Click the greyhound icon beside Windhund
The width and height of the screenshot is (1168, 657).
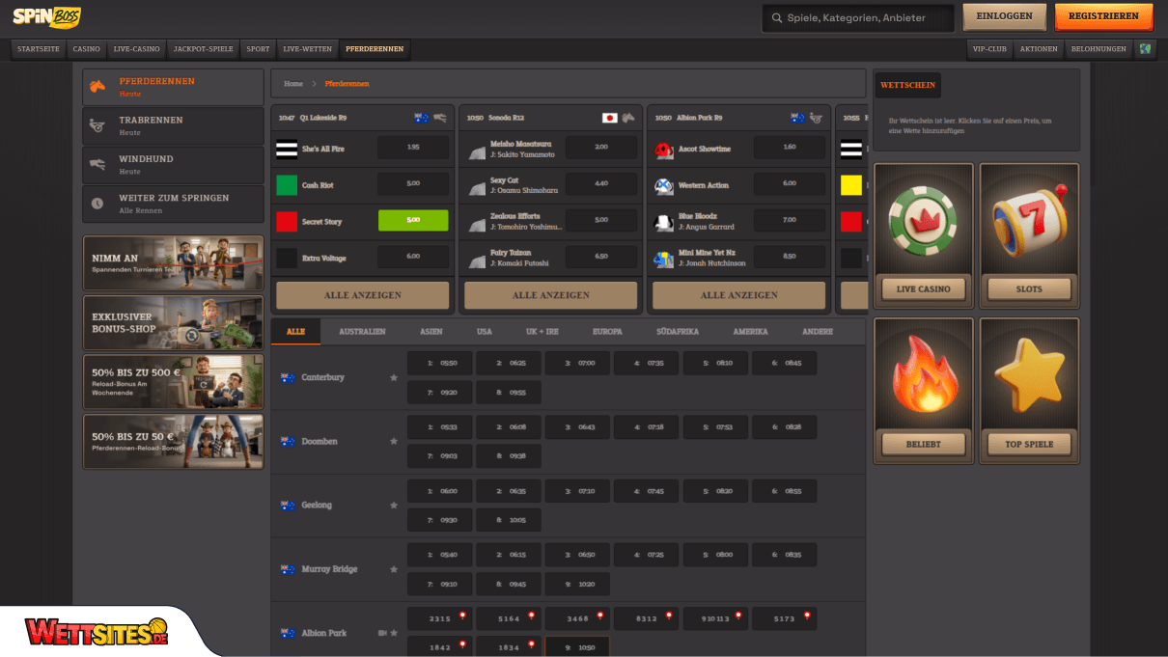point(97,164)
